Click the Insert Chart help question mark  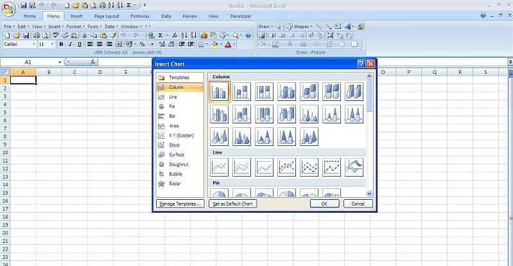pyautogui.click(x=361, y=64)
